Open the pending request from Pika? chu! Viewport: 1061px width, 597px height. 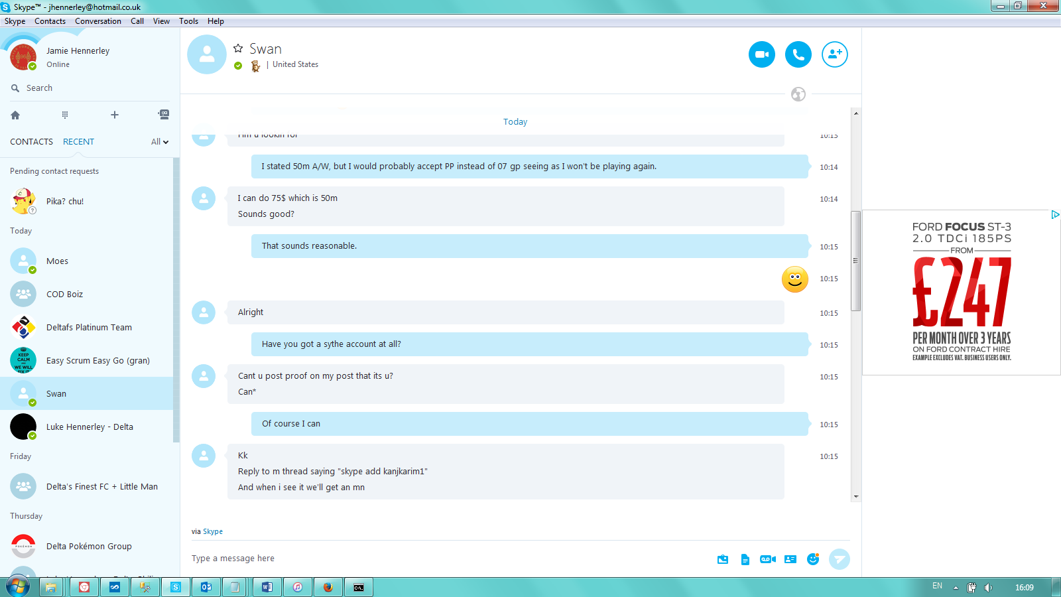tap(86, 201)
